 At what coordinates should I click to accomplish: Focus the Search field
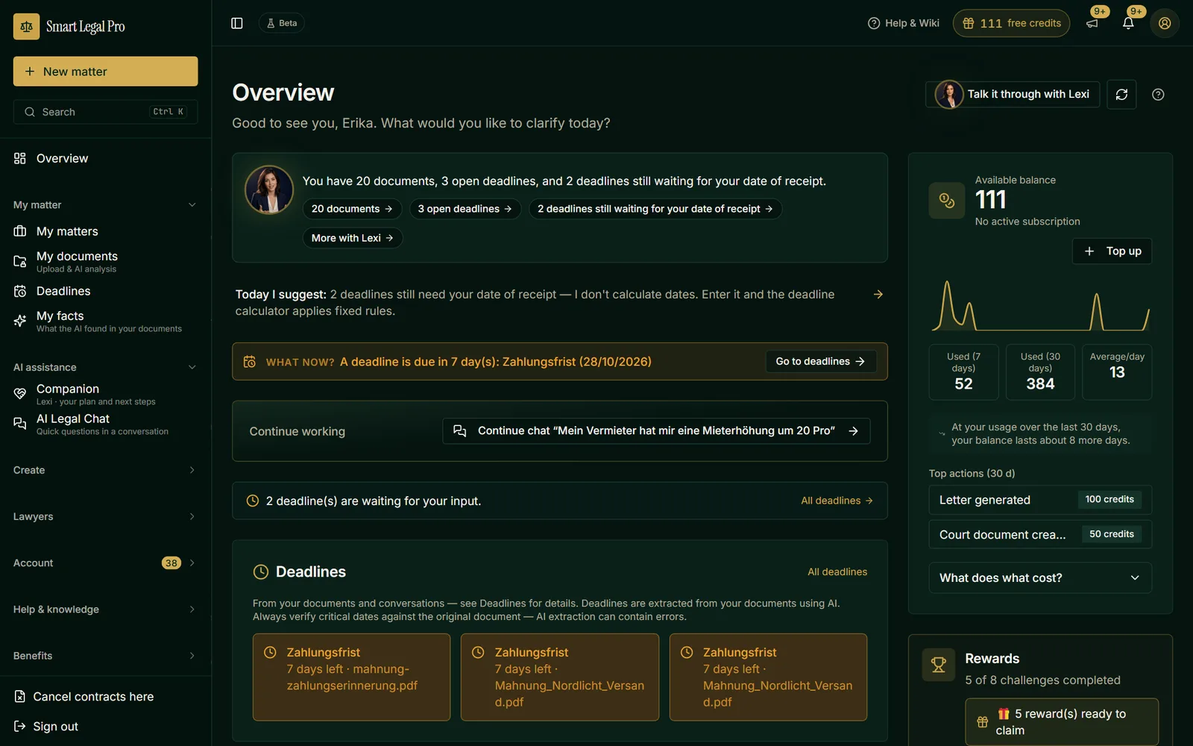tap(105, 112)
